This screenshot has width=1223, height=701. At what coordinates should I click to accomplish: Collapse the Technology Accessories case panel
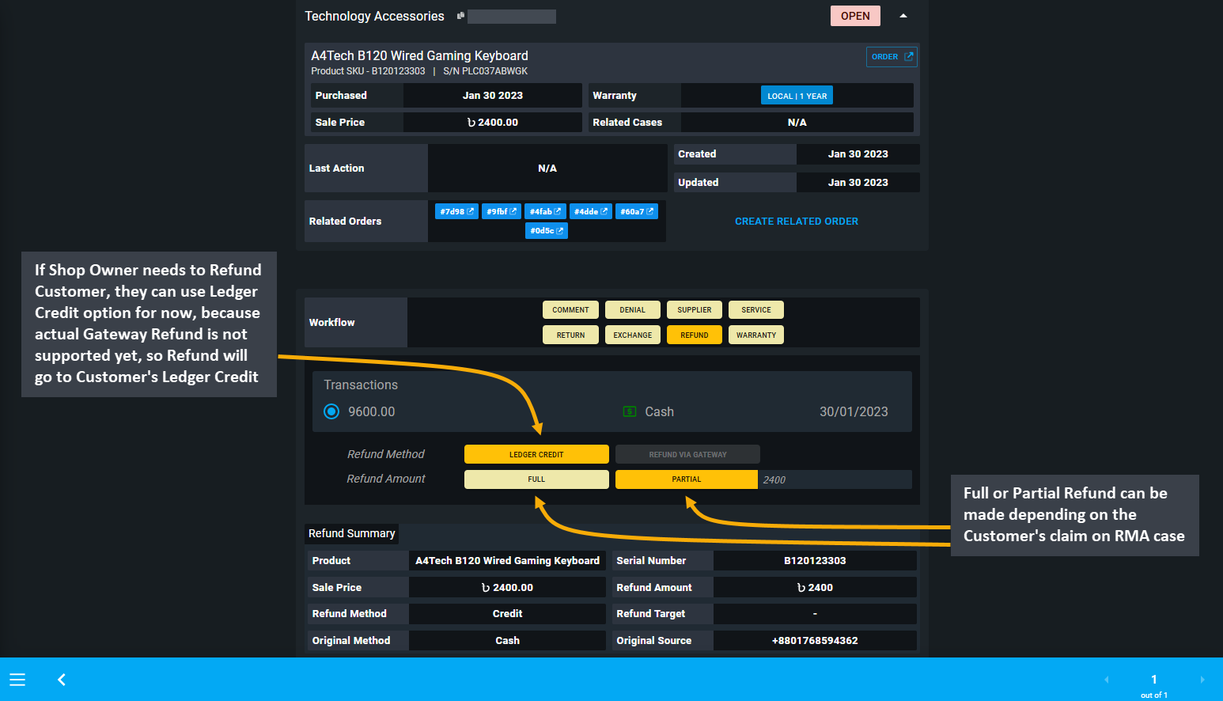[x=903, y=16]
